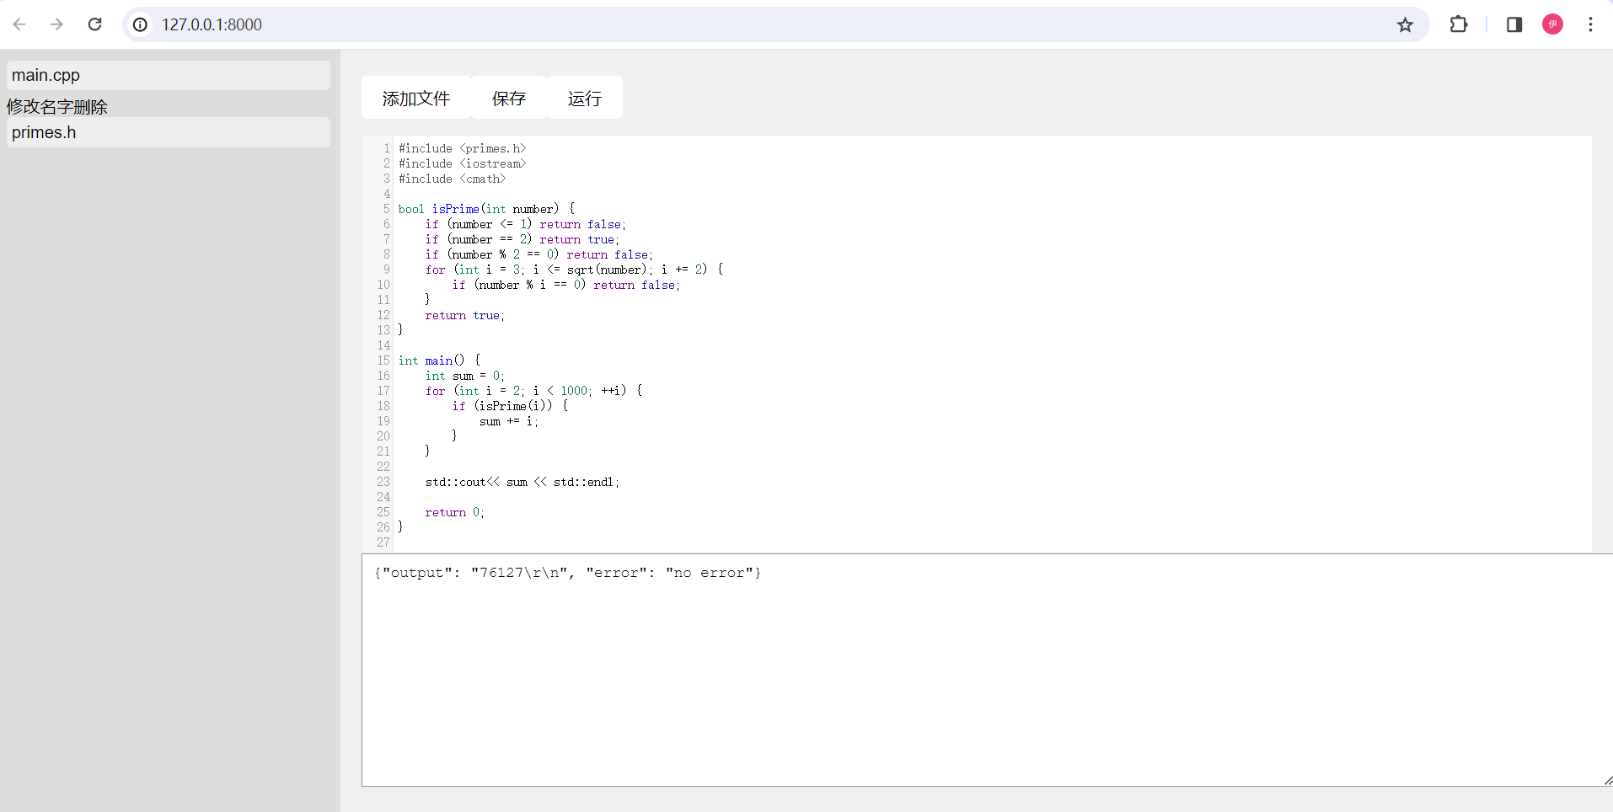Click code line '#include <cmath>'

[452, 179]
